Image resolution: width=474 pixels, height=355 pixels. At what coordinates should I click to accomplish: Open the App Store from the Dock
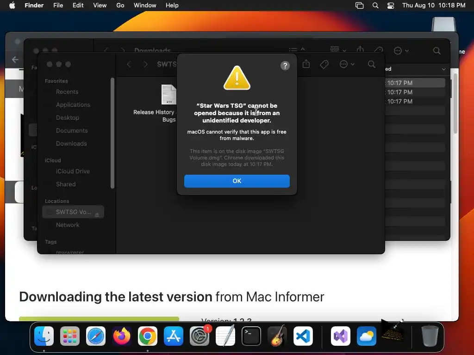pyautogui.click(x=174, y=336)
